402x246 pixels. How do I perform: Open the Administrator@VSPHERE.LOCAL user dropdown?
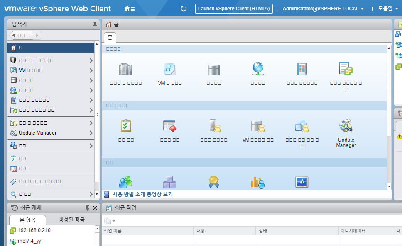pos(323,9)
